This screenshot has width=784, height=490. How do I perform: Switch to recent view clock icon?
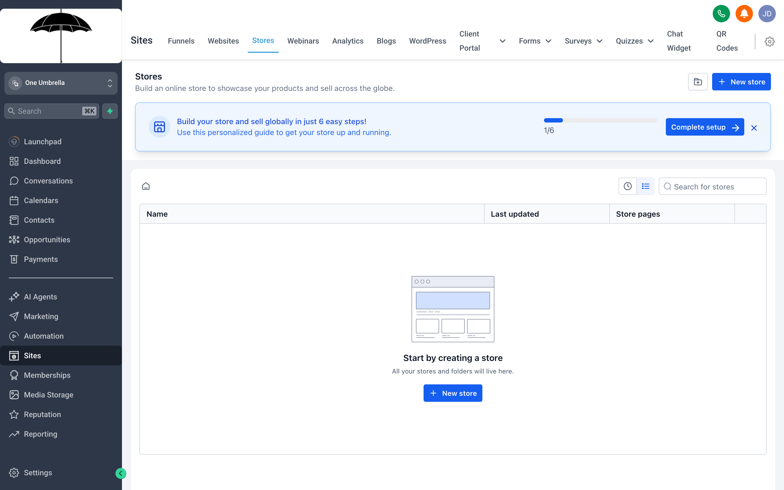click(627, 186)
